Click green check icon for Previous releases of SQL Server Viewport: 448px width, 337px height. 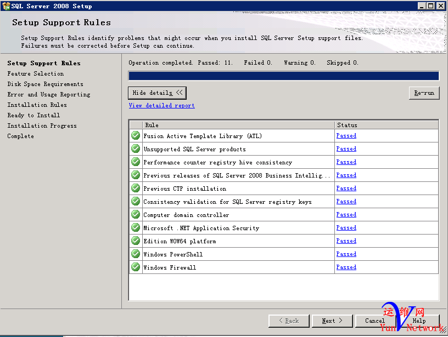pos(136,175)
